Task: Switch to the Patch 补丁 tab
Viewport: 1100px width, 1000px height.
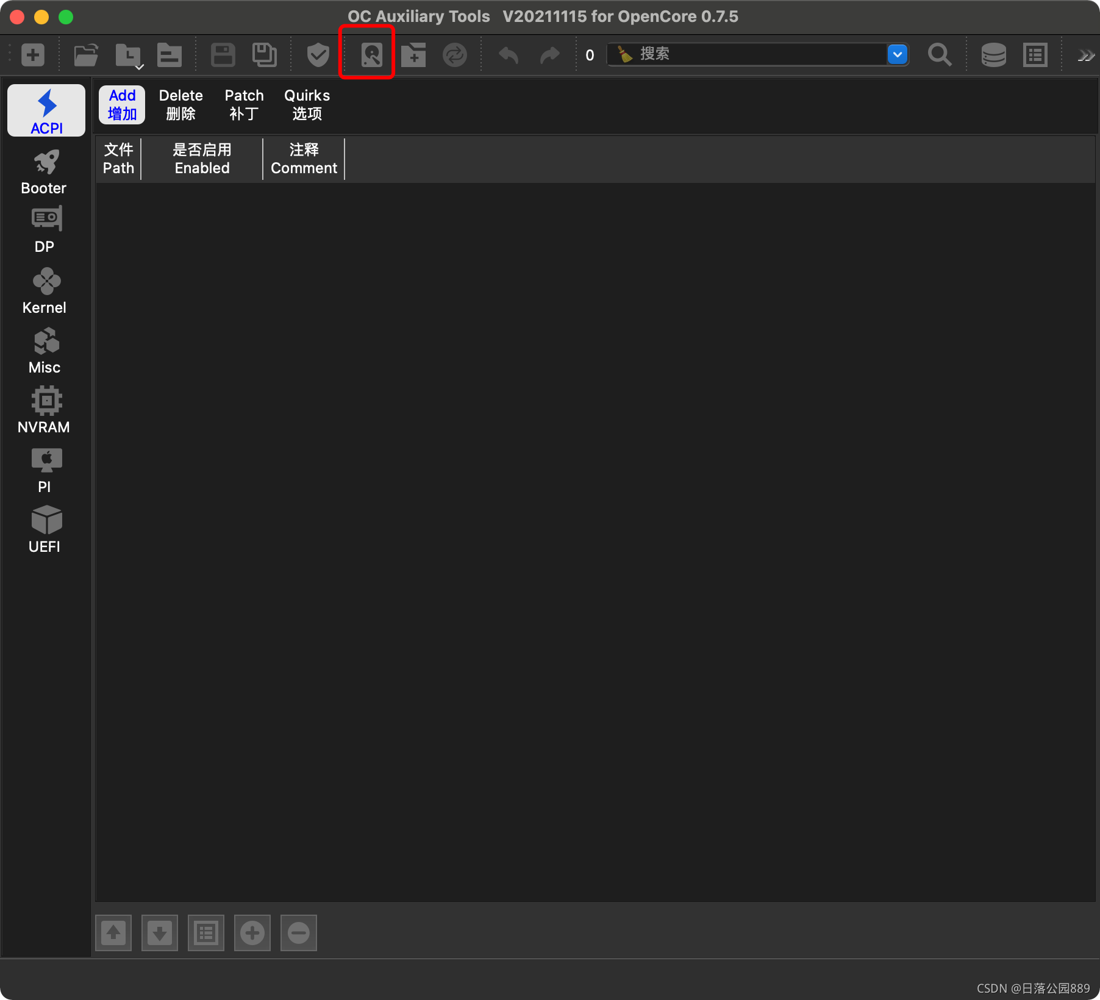Action: coord(244,105)
